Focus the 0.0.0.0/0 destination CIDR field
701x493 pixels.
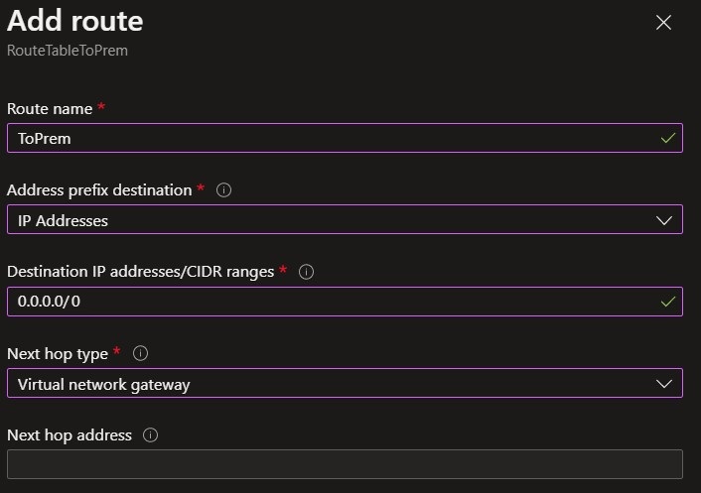click(328, 301)
